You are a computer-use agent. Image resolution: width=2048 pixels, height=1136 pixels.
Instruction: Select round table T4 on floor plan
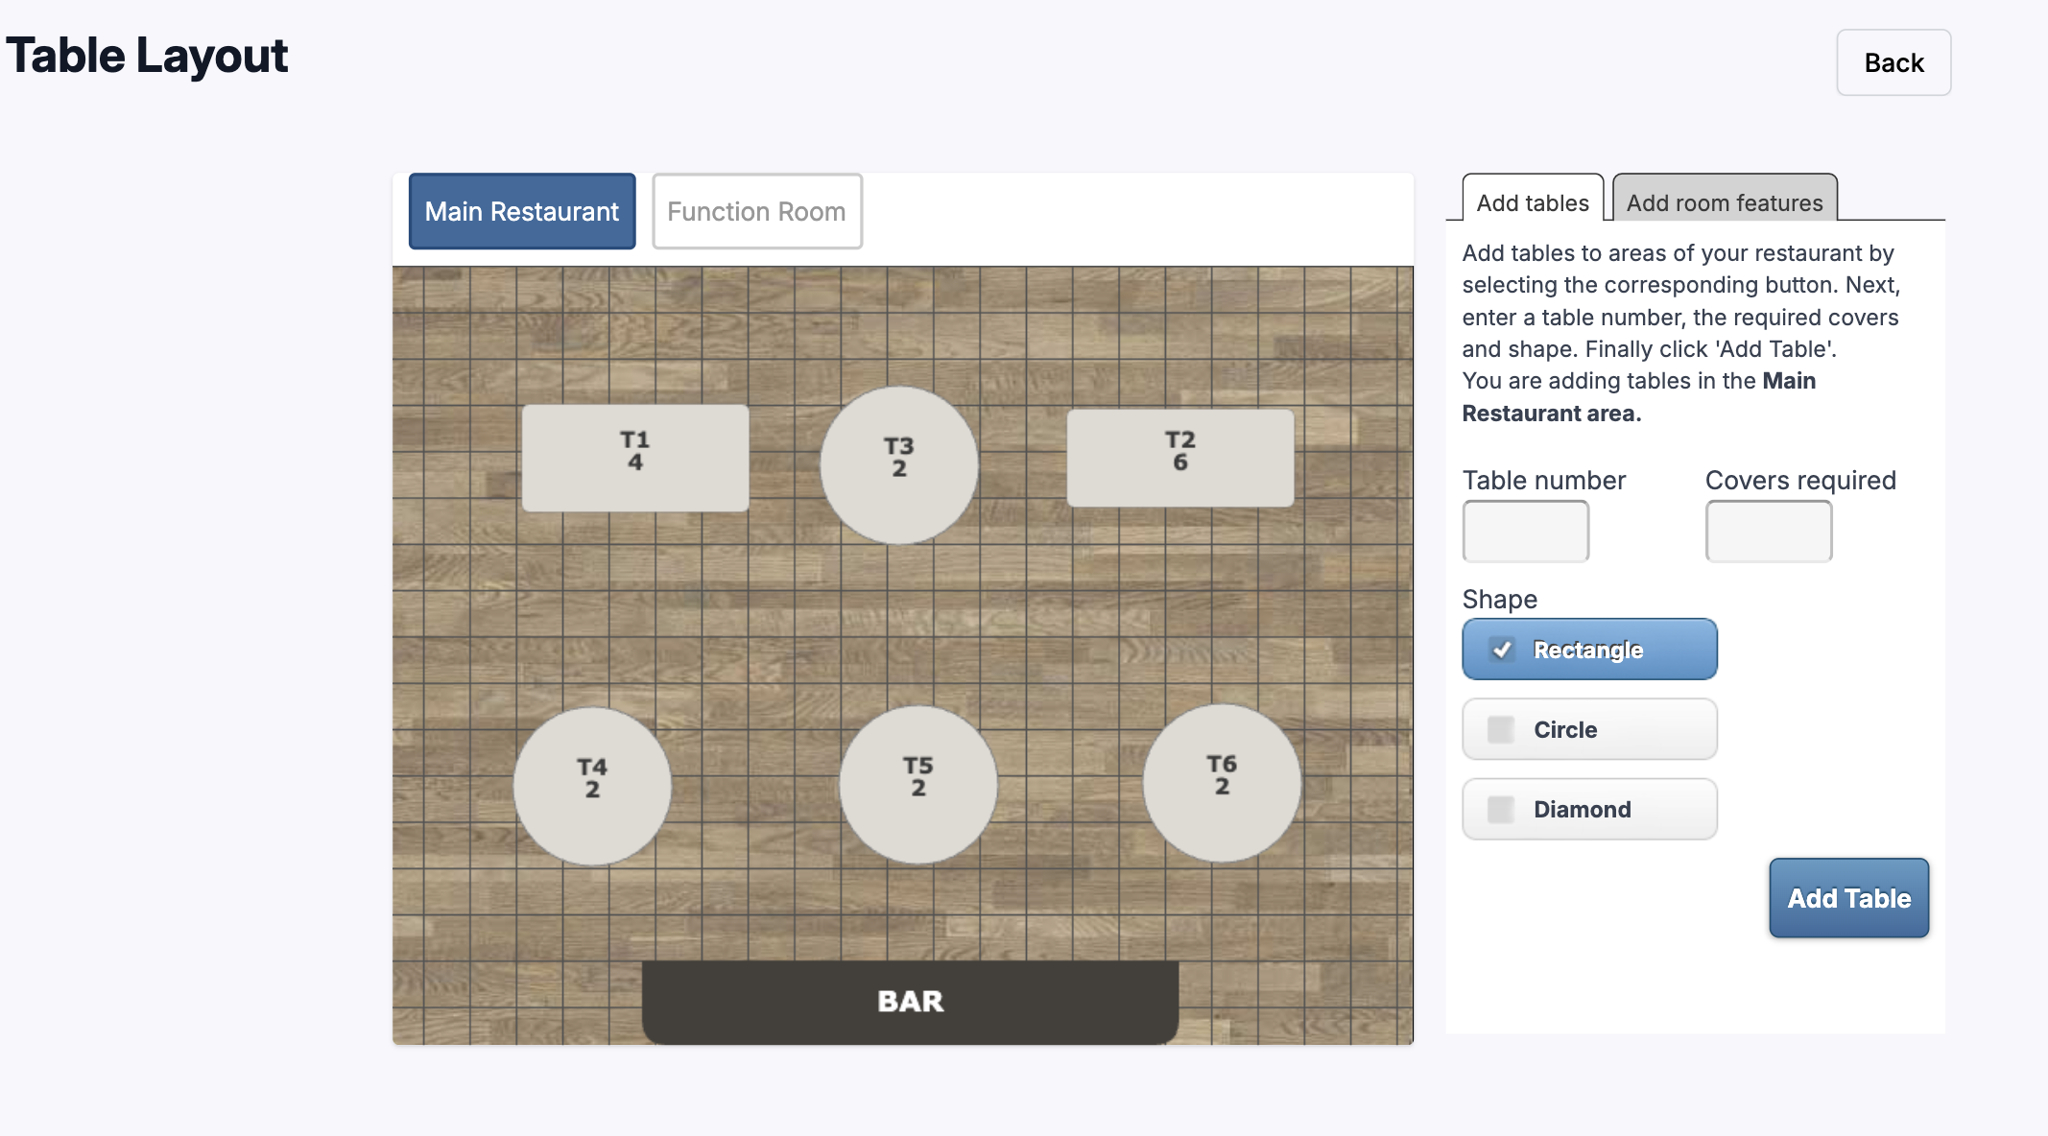tap(592, 786)
